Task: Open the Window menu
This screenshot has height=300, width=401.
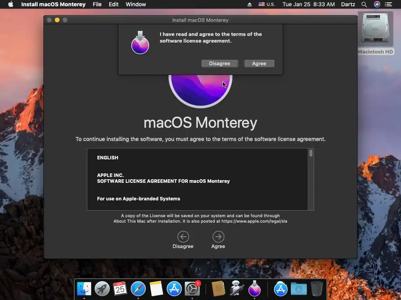Action: 136,4
